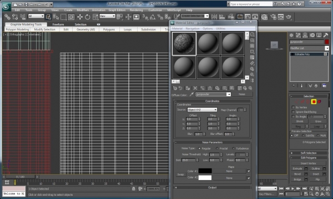Click the Render Production teapot icon
333x199 pixels.
(x=289, y=17)
